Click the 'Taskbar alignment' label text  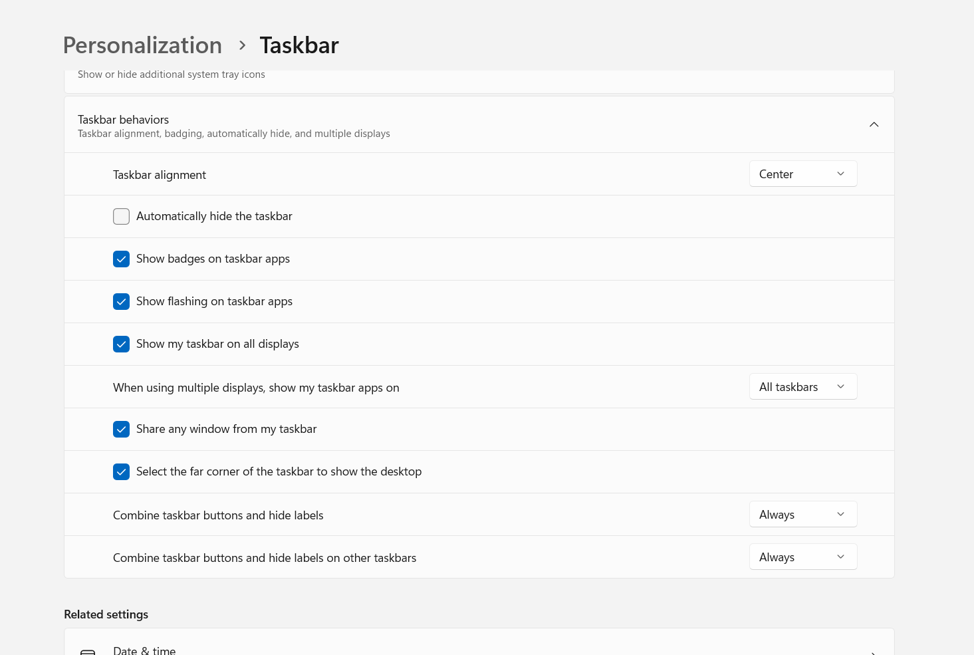(160, 175)
